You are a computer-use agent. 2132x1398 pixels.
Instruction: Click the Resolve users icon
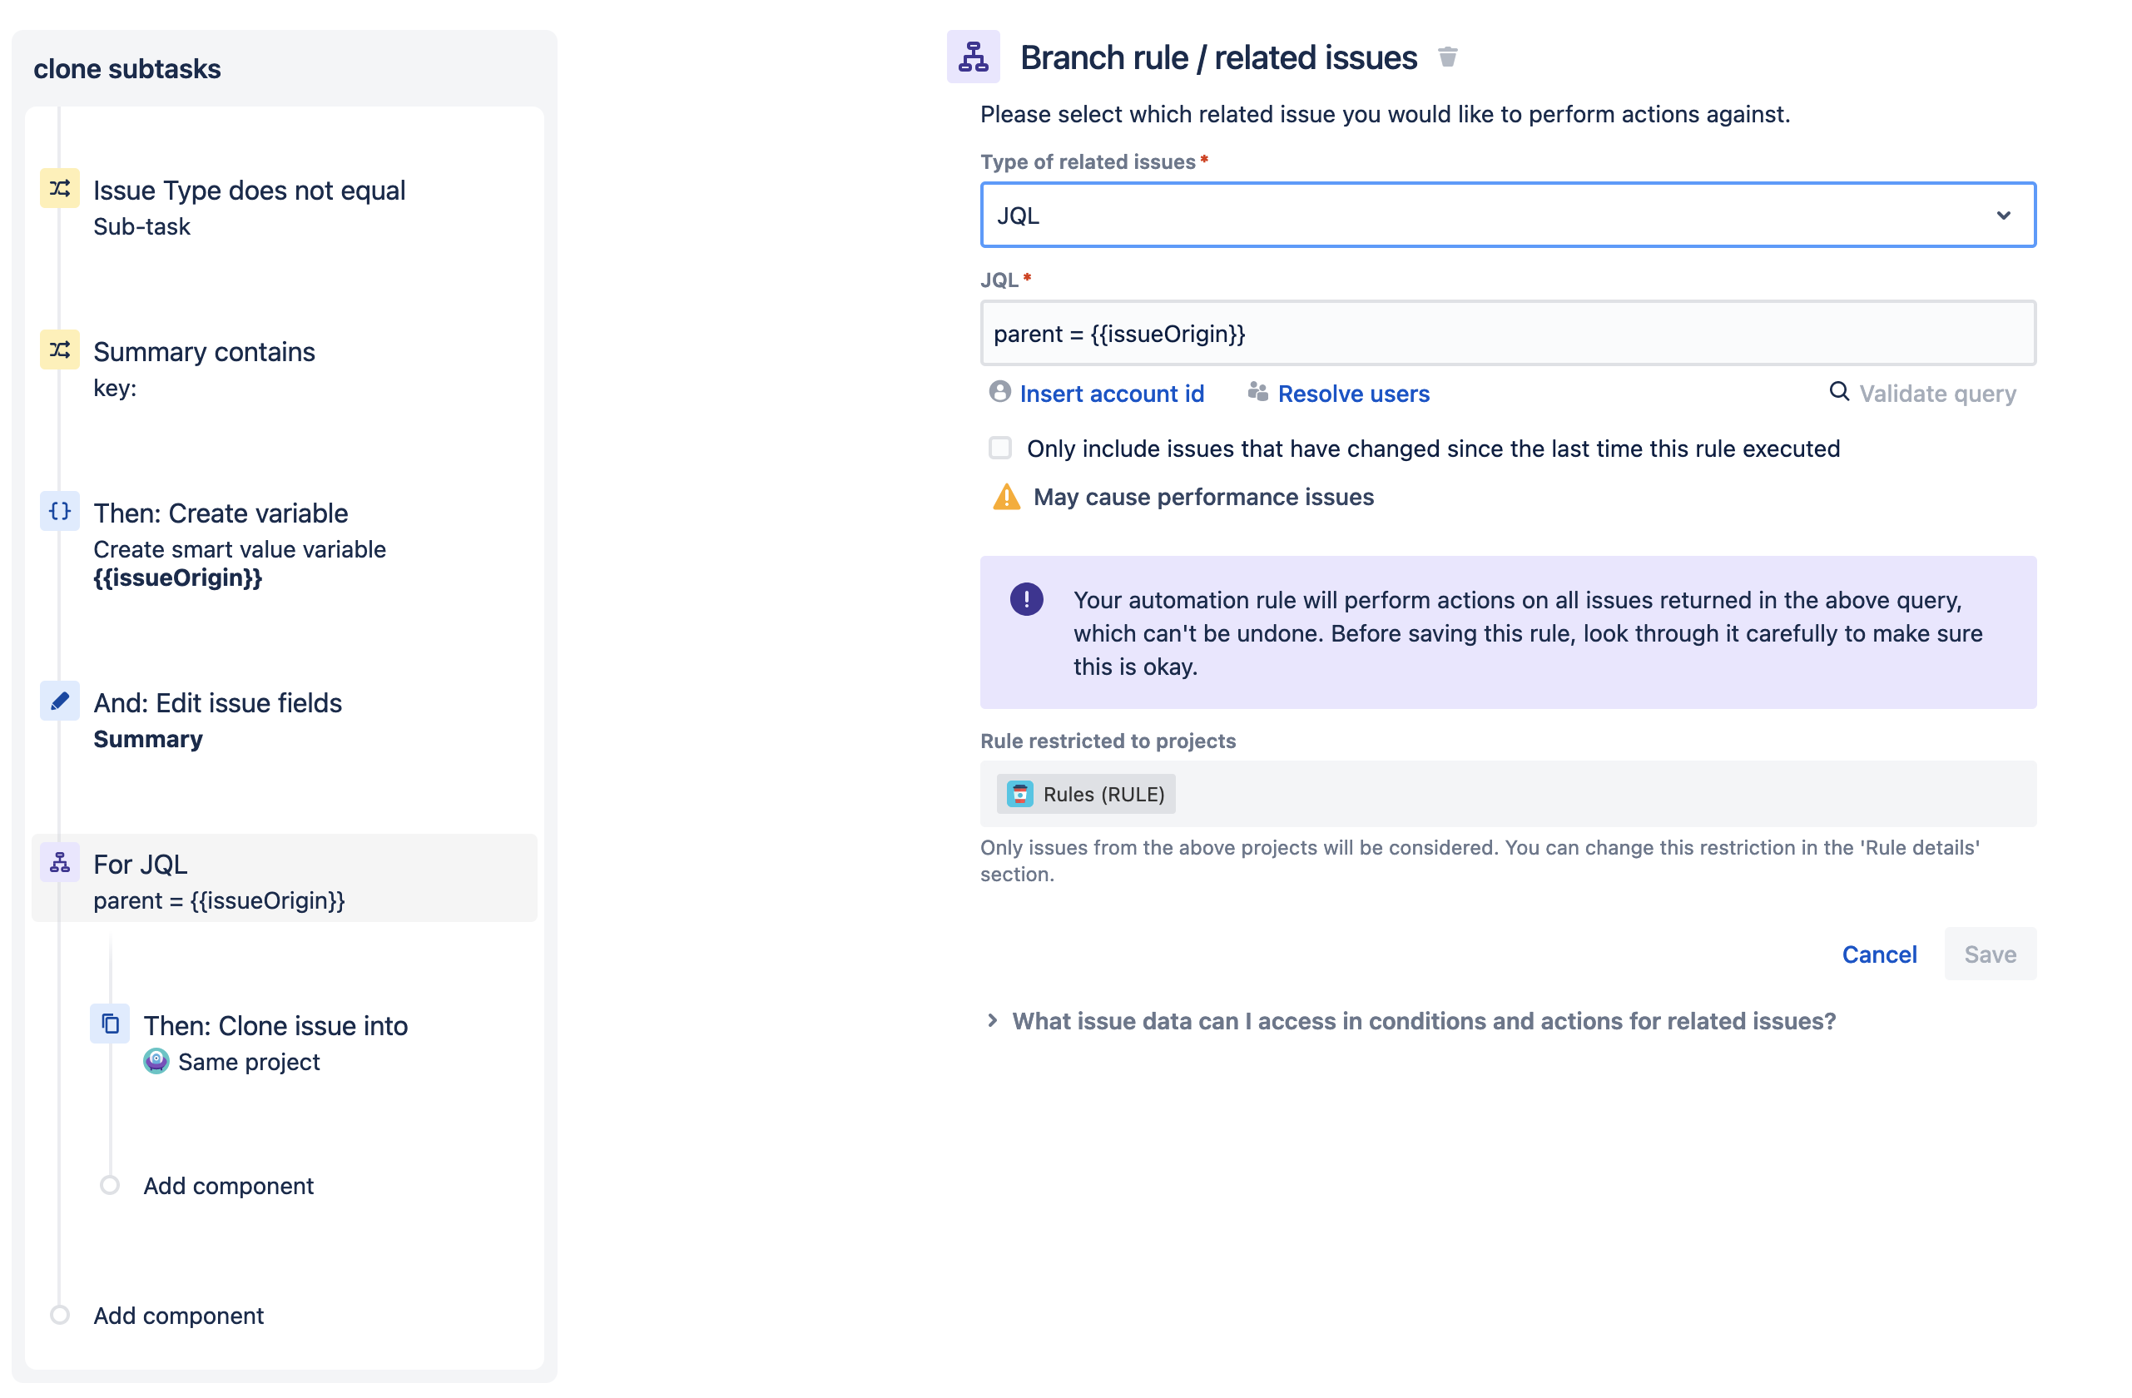pyautogui.click(x=1256, y=390)
